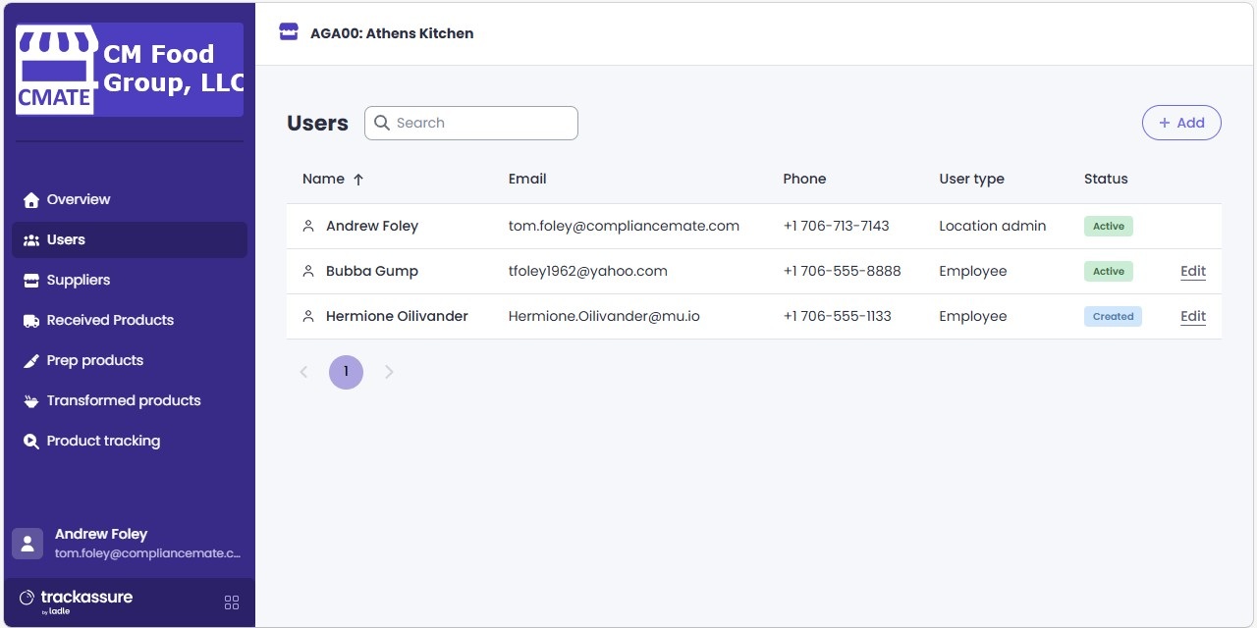The width and height of the screenshot is (1257, 628).
Task: Click the Prep products knife icon
Action: [31, 361]
